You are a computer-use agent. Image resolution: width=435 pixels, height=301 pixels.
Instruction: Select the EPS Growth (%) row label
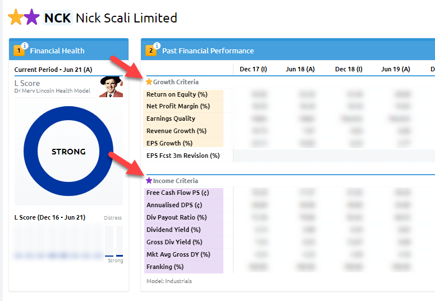169,143
